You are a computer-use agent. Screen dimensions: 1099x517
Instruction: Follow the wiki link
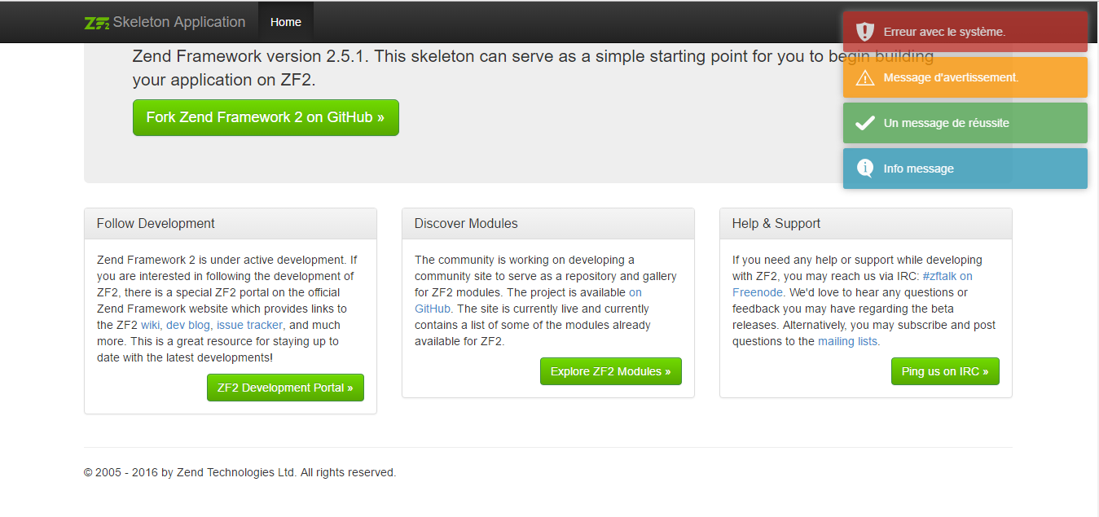pyautogui.click(x=150, y=325)
